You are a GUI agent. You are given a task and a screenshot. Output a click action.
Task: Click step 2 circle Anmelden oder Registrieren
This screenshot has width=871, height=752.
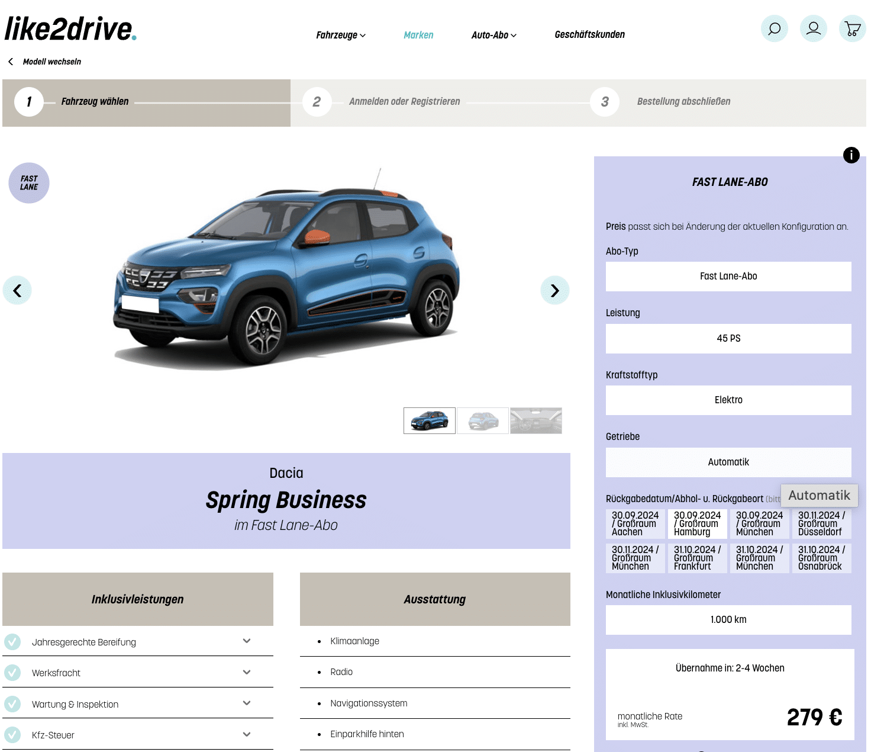point(317,102)
